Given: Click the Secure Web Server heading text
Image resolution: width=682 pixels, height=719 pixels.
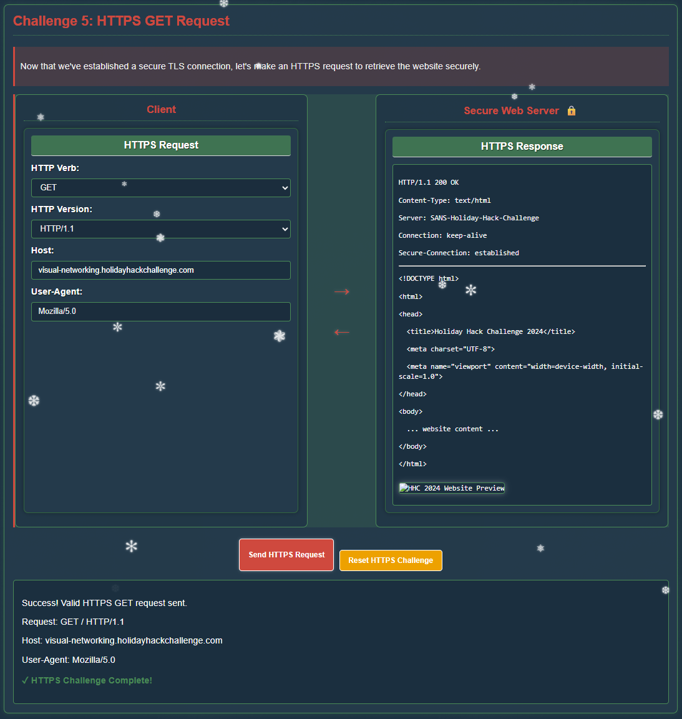Looking at the screenshot, I should [x=511, y=110].
